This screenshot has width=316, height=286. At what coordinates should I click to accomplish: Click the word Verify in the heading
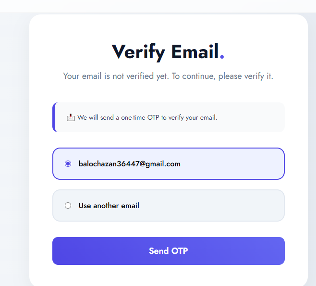coord(138,52)
